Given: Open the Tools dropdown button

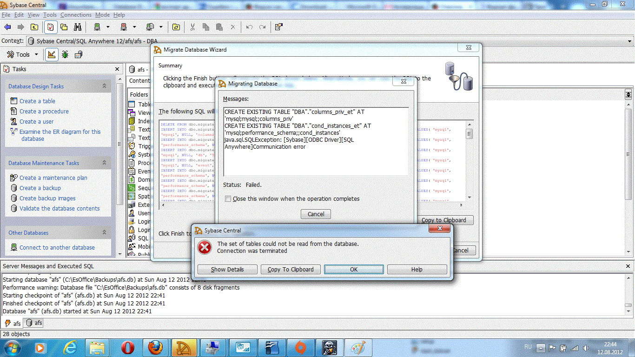Looking at the screenshot, I should click(22, 54).
